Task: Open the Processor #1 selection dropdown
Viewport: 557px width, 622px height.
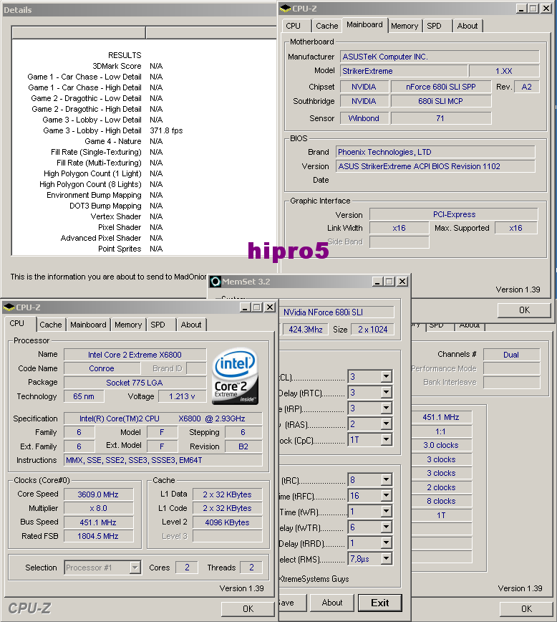Action: click(135, 568)
